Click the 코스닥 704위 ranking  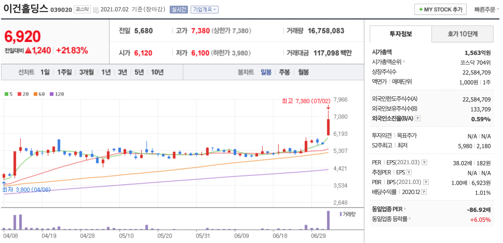475,63
